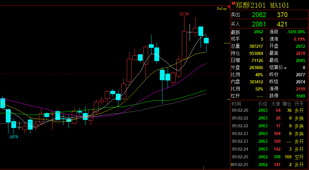This screenshot has height=170, width=309.
Task: Click the 时间 column header
Action: point(236,104)
